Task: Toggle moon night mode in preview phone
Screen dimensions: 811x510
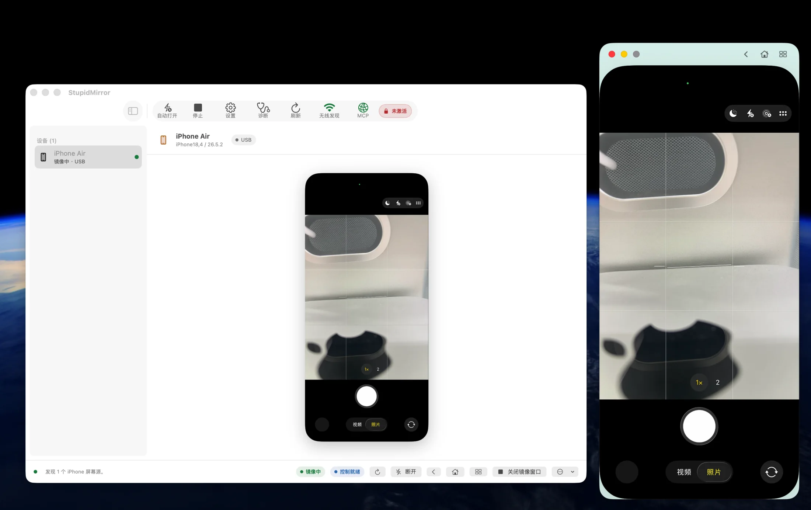Action: click(387, 203)
